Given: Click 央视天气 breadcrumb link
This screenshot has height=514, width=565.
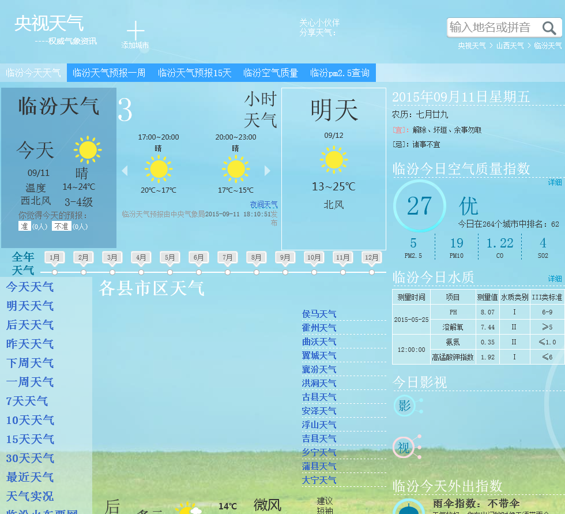Looking at the screenshot, I should click(x=472, y=46).
